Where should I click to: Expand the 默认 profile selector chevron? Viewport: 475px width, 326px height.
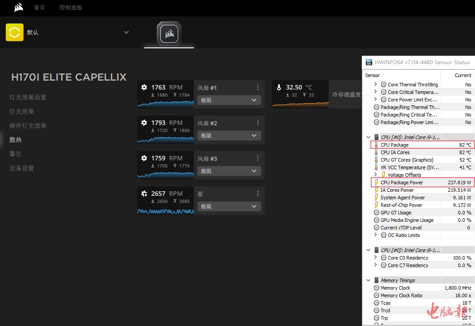[126, 32]
